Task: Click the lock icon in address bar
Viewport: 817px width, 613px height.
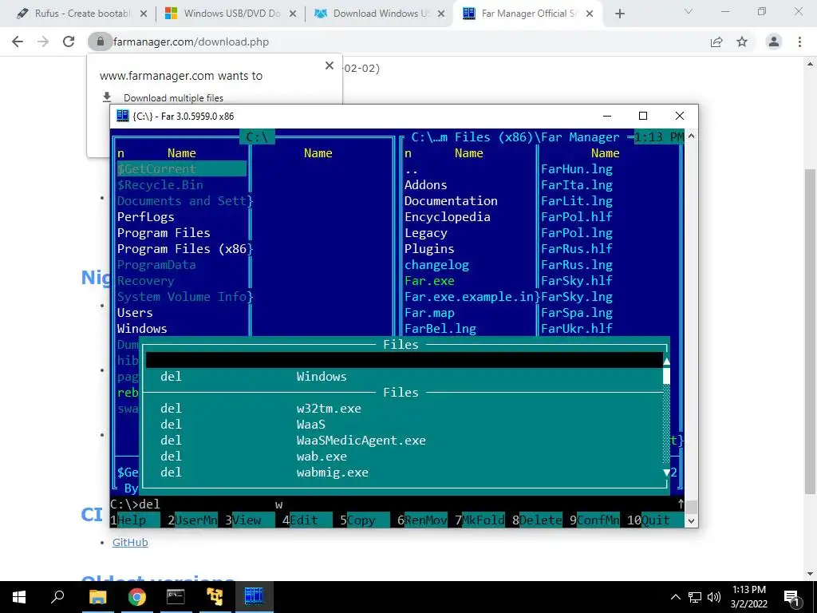Action: tap(100, 42)
